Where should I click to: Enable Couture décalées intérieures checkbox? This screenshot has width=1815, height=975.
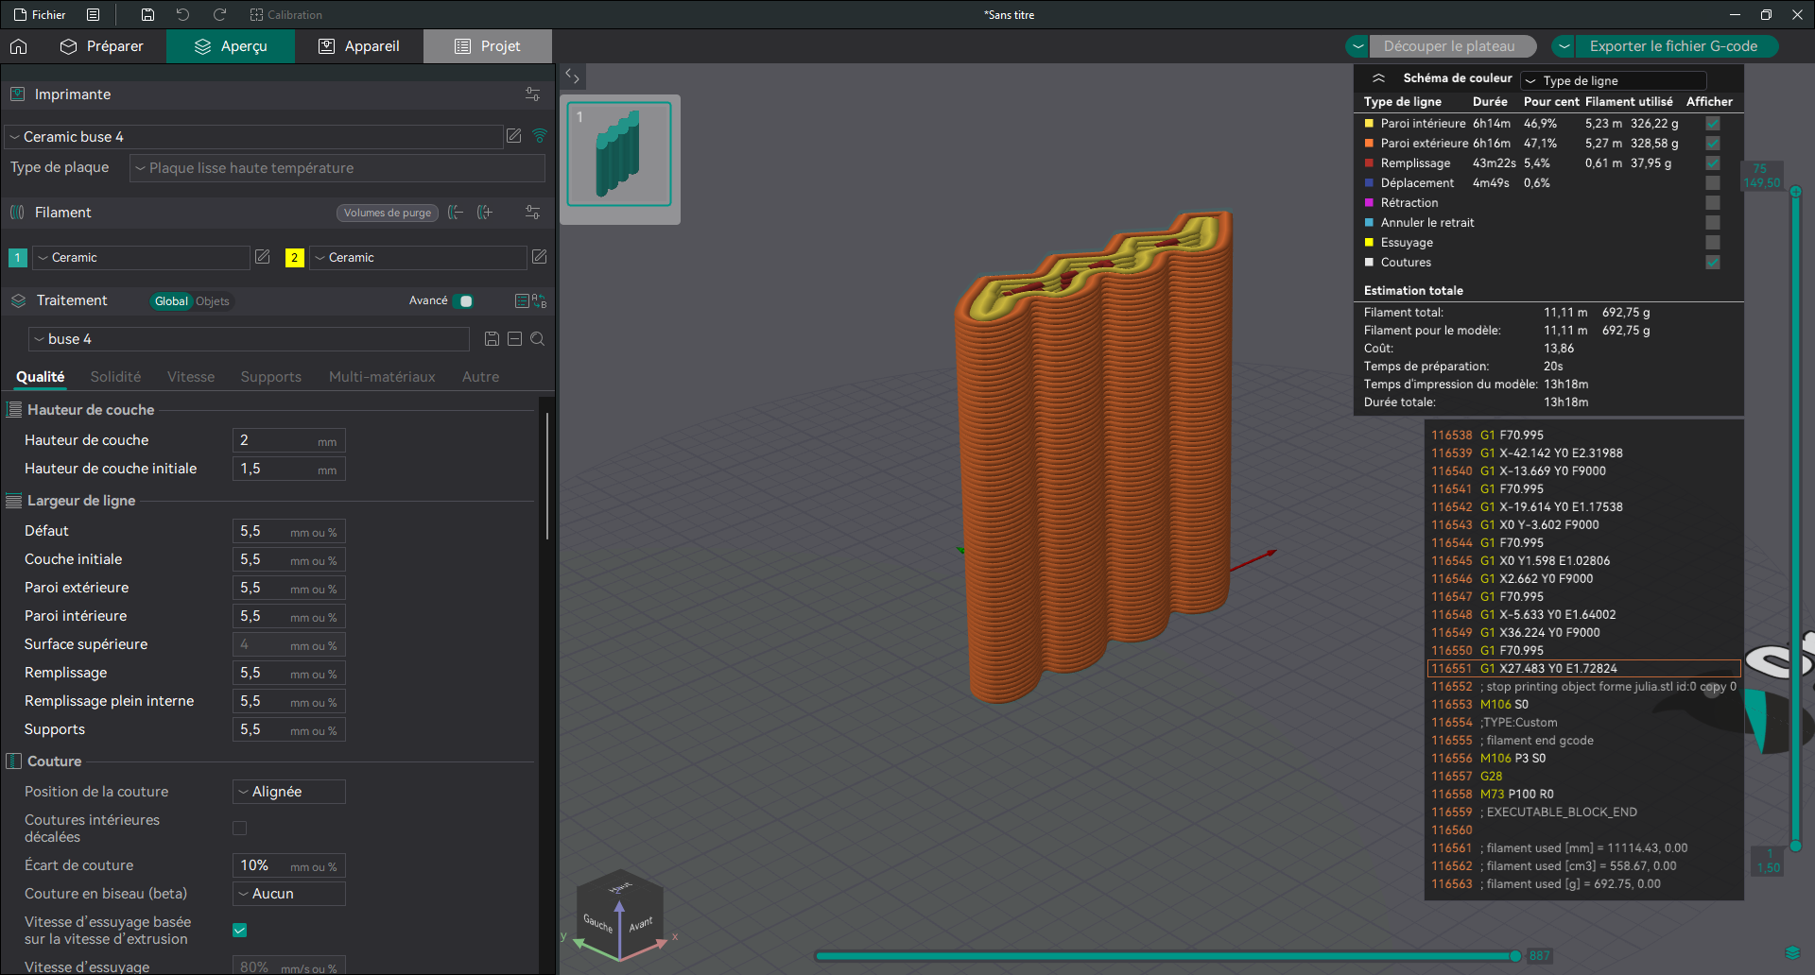point(240,829)
